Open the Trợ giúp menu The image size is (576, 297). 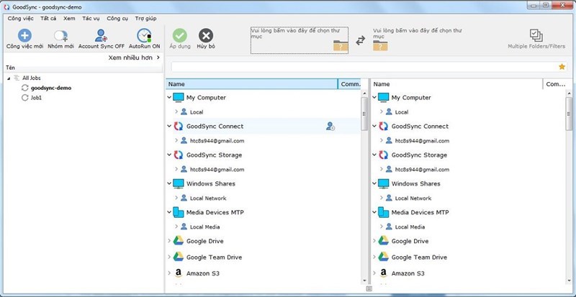coord(145,19)
